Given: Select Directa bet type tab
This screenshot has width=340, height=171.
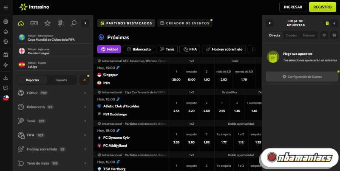Looking at the screenshot, I should tap(275, 35).
